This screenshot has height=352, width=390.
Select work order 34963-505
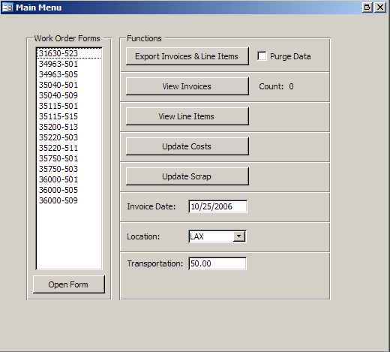[x=69, y=74]
